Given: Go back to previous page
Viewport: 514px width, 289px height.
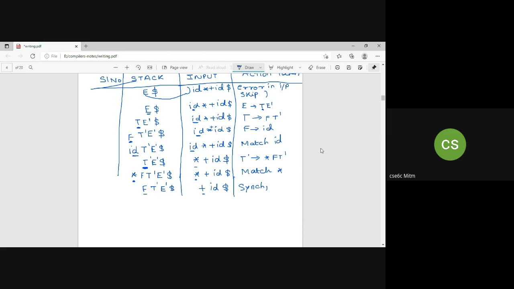Looking at the screenshot, I should point(8,56).
